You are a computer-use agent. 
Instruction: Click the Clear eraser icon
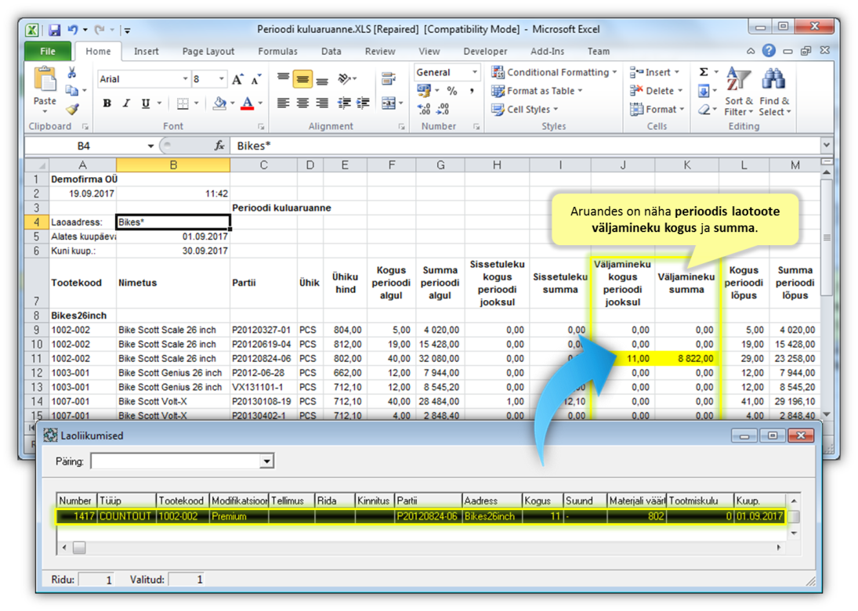[704, 110]
